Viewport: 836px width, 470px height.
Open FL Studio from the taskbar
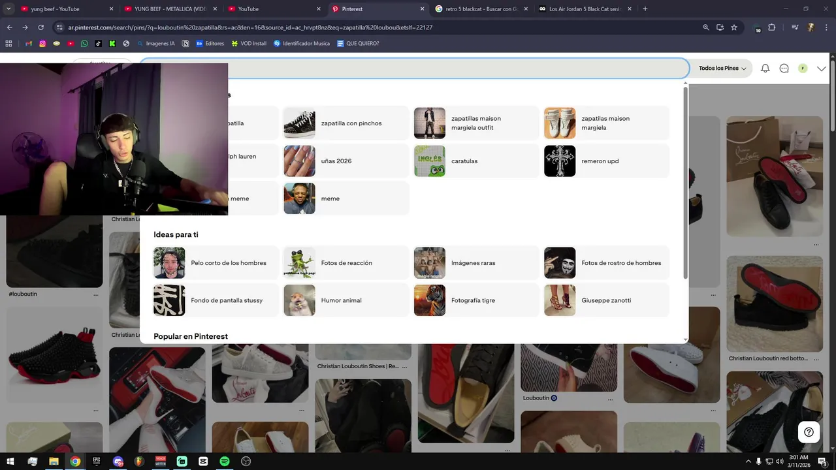(139, 462)
